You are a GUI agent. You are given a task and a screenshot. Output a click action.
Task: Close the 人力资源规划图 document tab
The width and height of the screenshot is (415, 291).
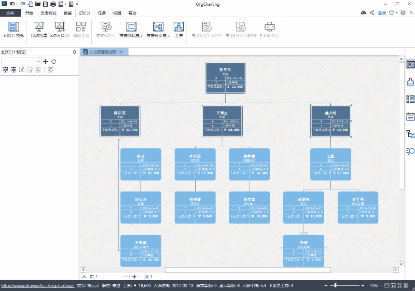[121, 52]
